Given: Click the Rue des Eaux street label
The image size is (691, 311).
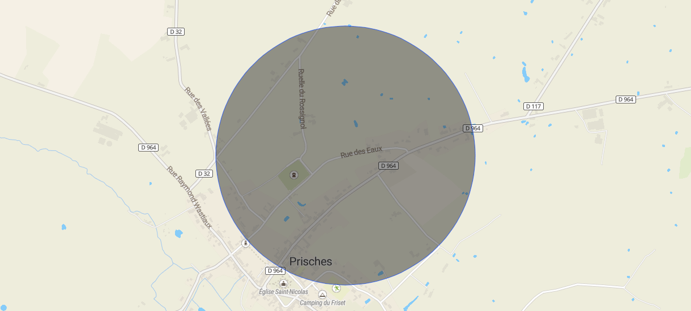Looking at the screenshot, I should pos(361,153).
